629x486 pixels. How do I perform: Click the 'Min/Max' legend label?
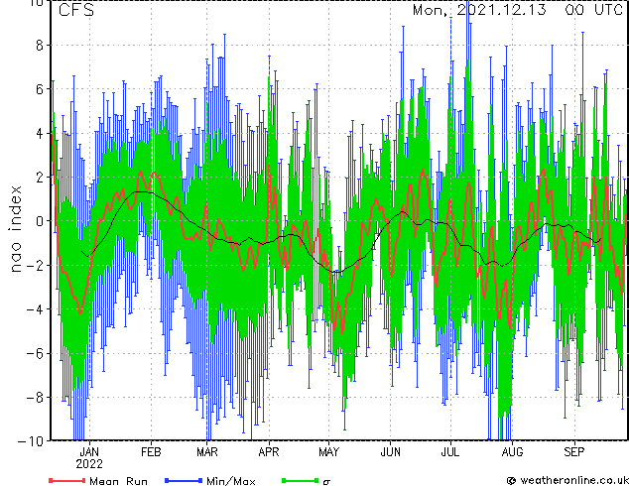tap(230, 480)
